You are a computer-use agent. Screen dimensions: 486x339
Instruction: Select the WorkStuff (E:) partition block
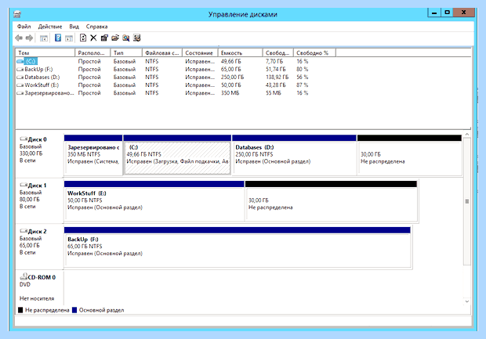coord(154,201)
